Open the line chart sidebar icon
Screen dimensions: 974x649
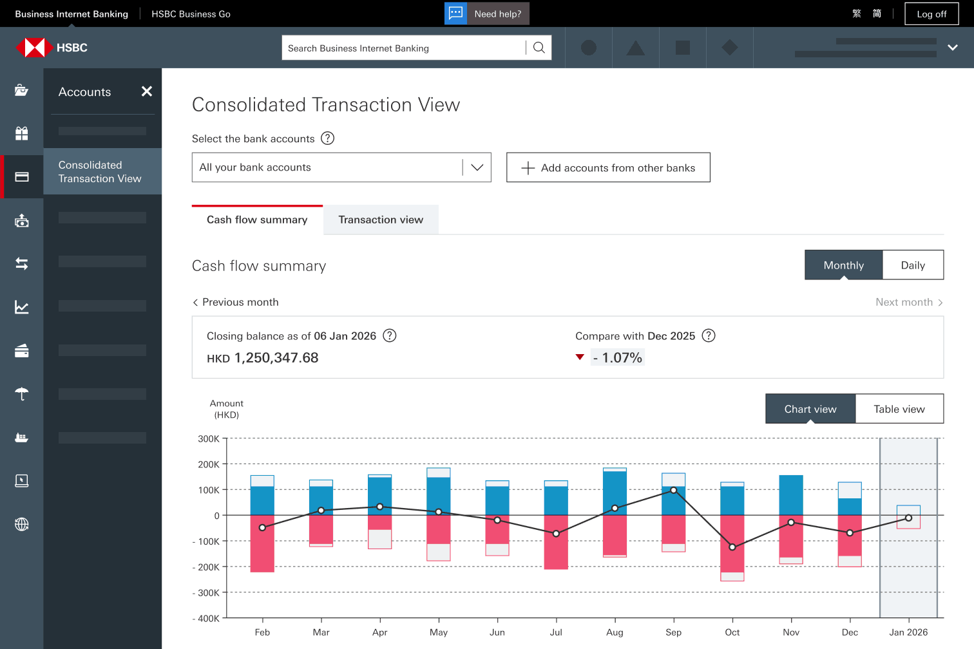21,307
